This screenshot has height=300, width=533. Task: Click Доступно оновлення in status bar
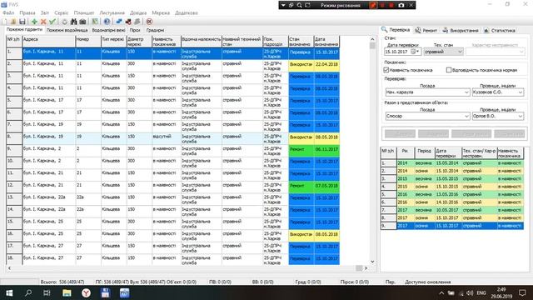point(427,282)
